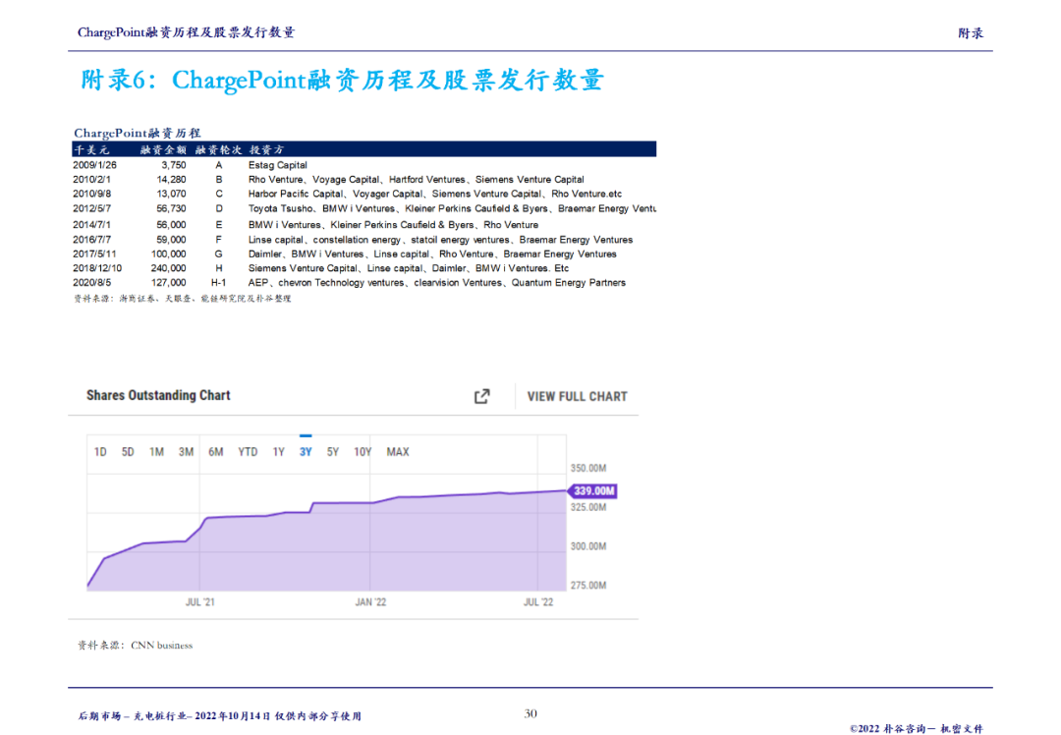1061x735 pixels.
Task: Click the investor cell Estag Capital
Action: pyautogui.click(x=277, y=165)
